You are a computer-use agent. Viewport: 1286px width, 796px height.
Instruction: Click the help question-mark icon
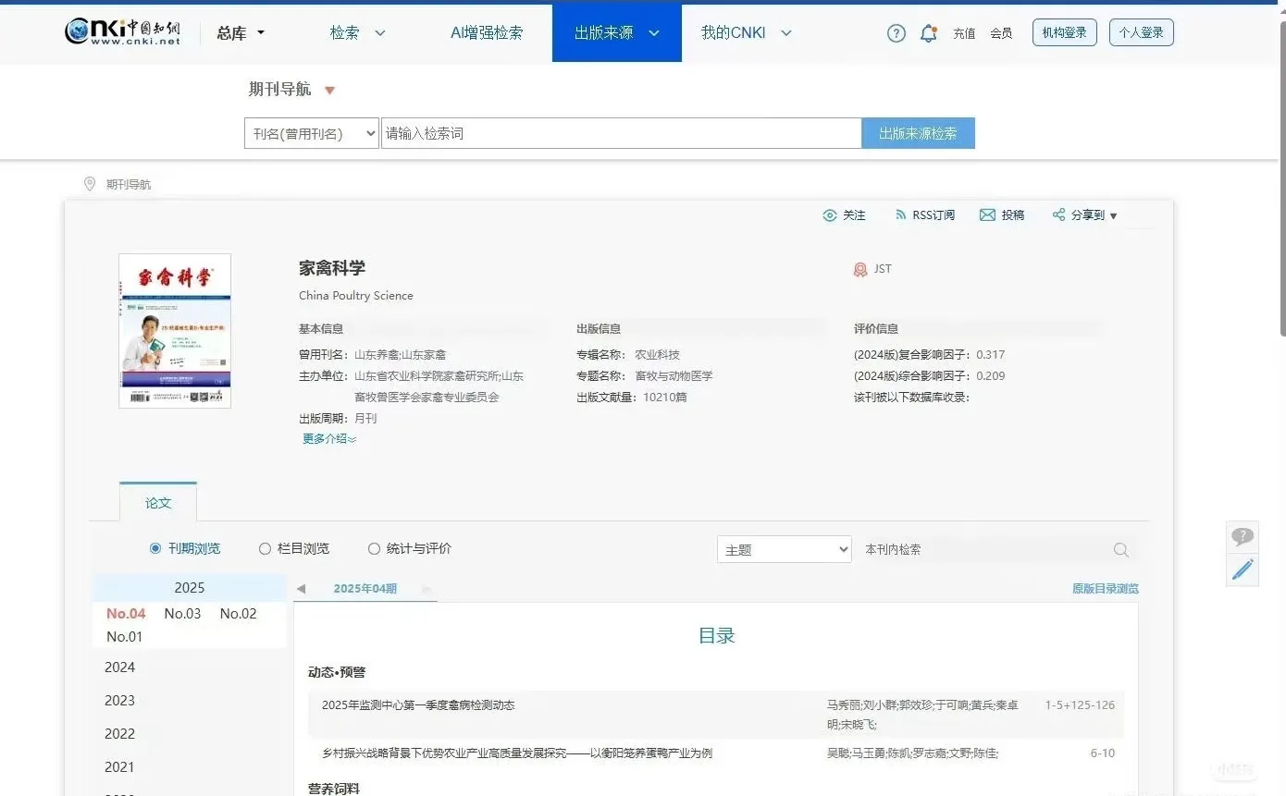click(x=895, y=32)
